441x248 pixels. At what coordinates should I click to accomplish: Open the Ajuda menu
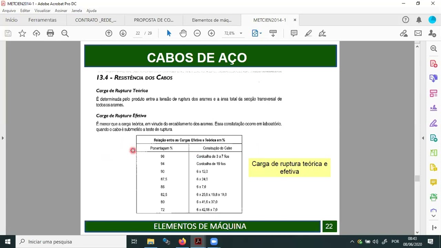91,11
